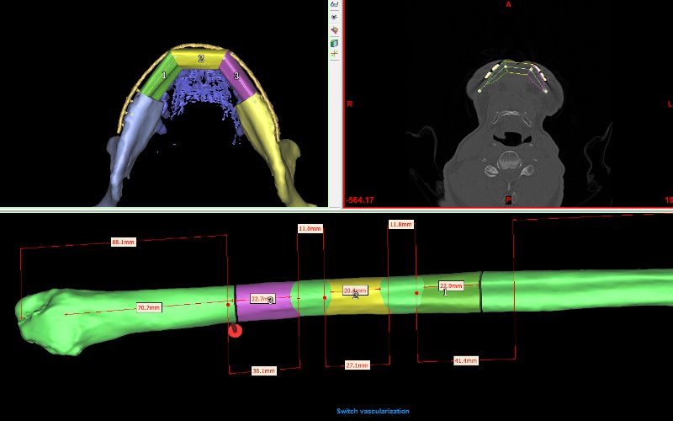Click the 11.0mm wedge measurement label
The width and height of the screenshot is (673, 421).
310,229
